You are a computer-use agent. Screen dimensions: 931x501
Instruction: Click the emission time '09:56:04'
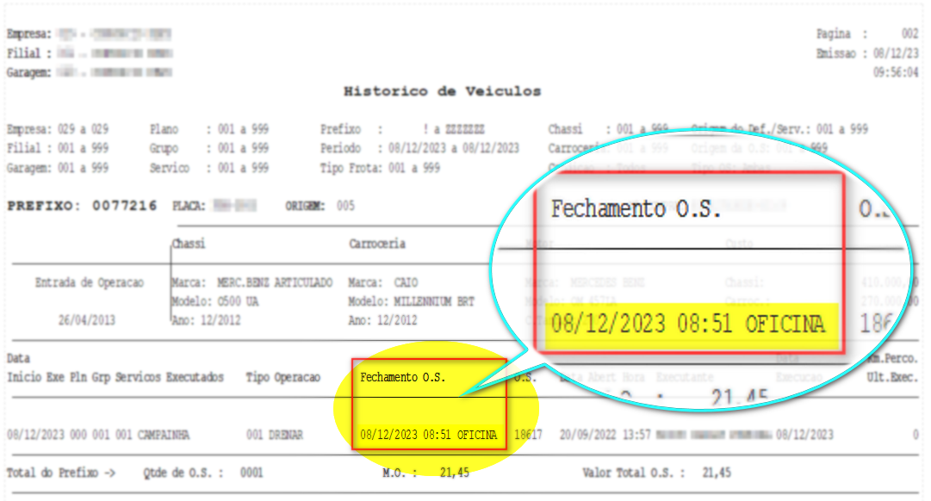pos(896,72)
